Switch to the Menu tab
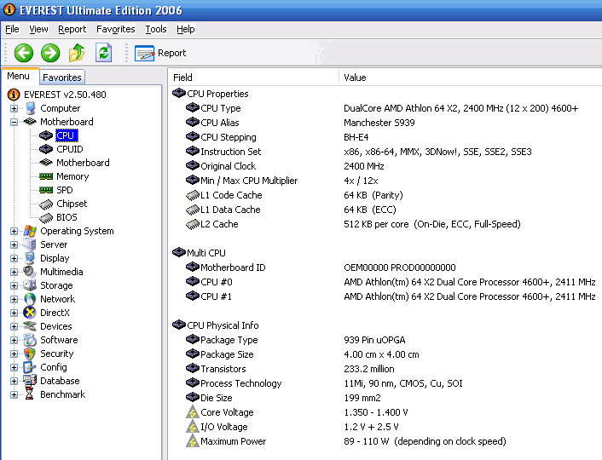The width and height of the screenshot is (602, 460). 19,76
